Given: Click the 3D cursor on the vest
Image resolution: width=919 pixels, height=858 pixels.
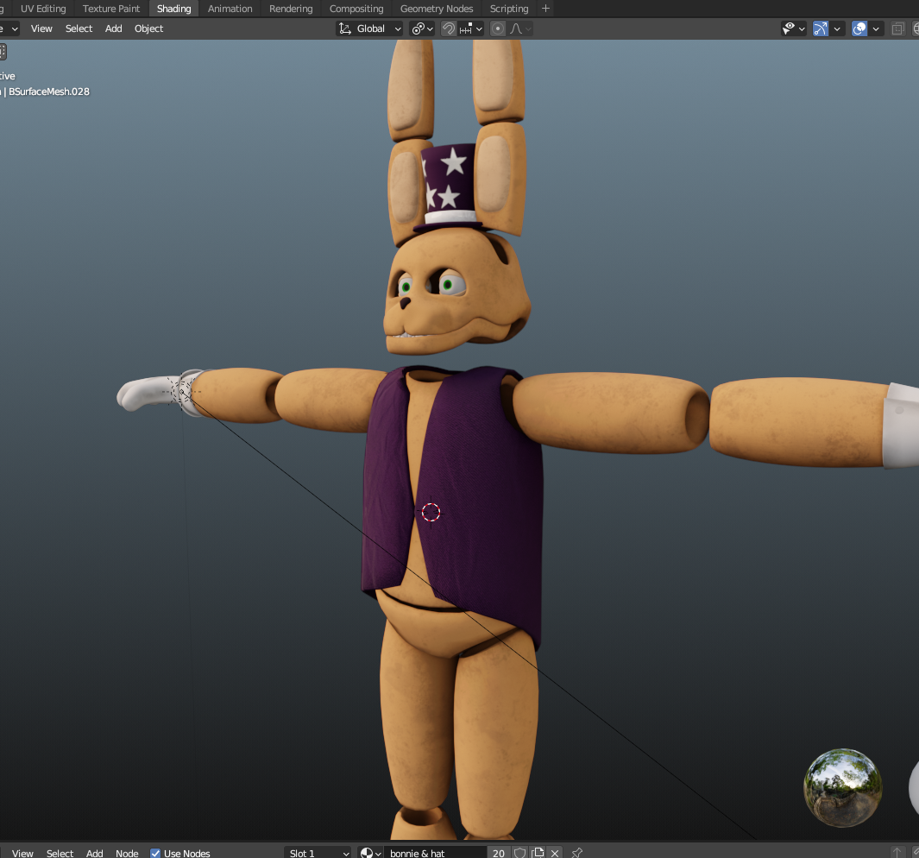Looking at the screenshot, I should 431,512.
